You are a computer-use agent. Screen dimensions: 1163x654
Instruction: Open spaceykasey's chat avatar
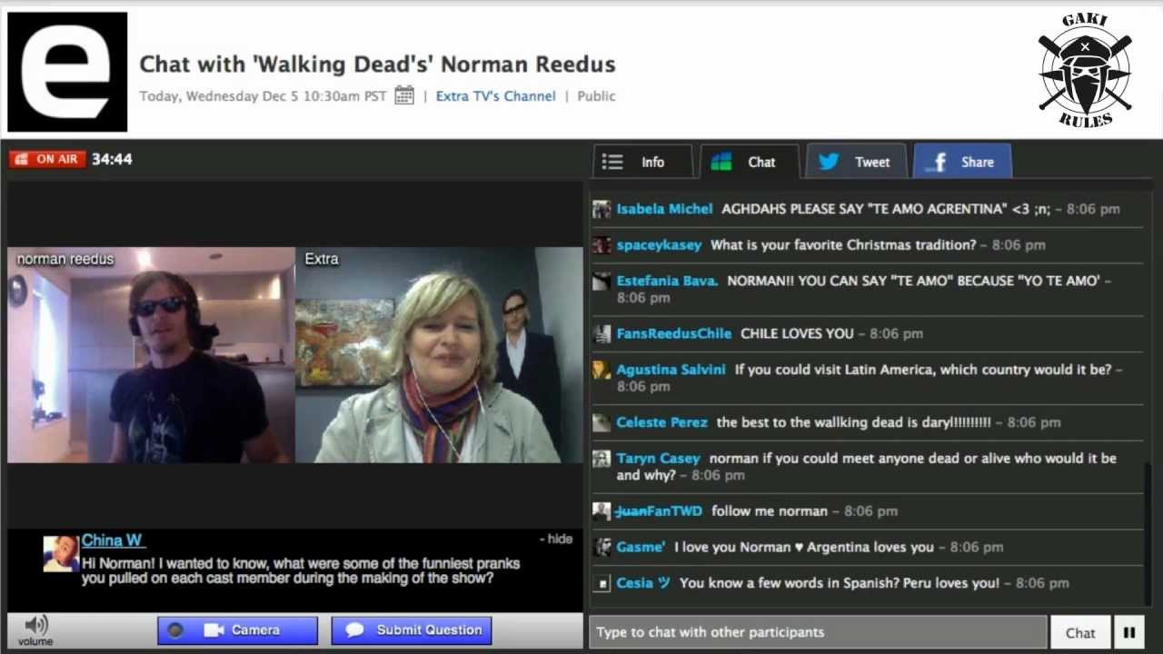pyautogui.click(x=601, y=245)
